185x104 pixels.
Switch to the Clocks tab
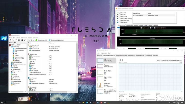pos(146,25)
